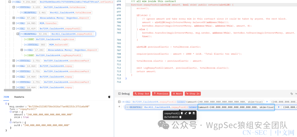Viewport: 297px width, 137px height.
Task: Click the undo arrow in Debug bar
Action: point(291,94)
